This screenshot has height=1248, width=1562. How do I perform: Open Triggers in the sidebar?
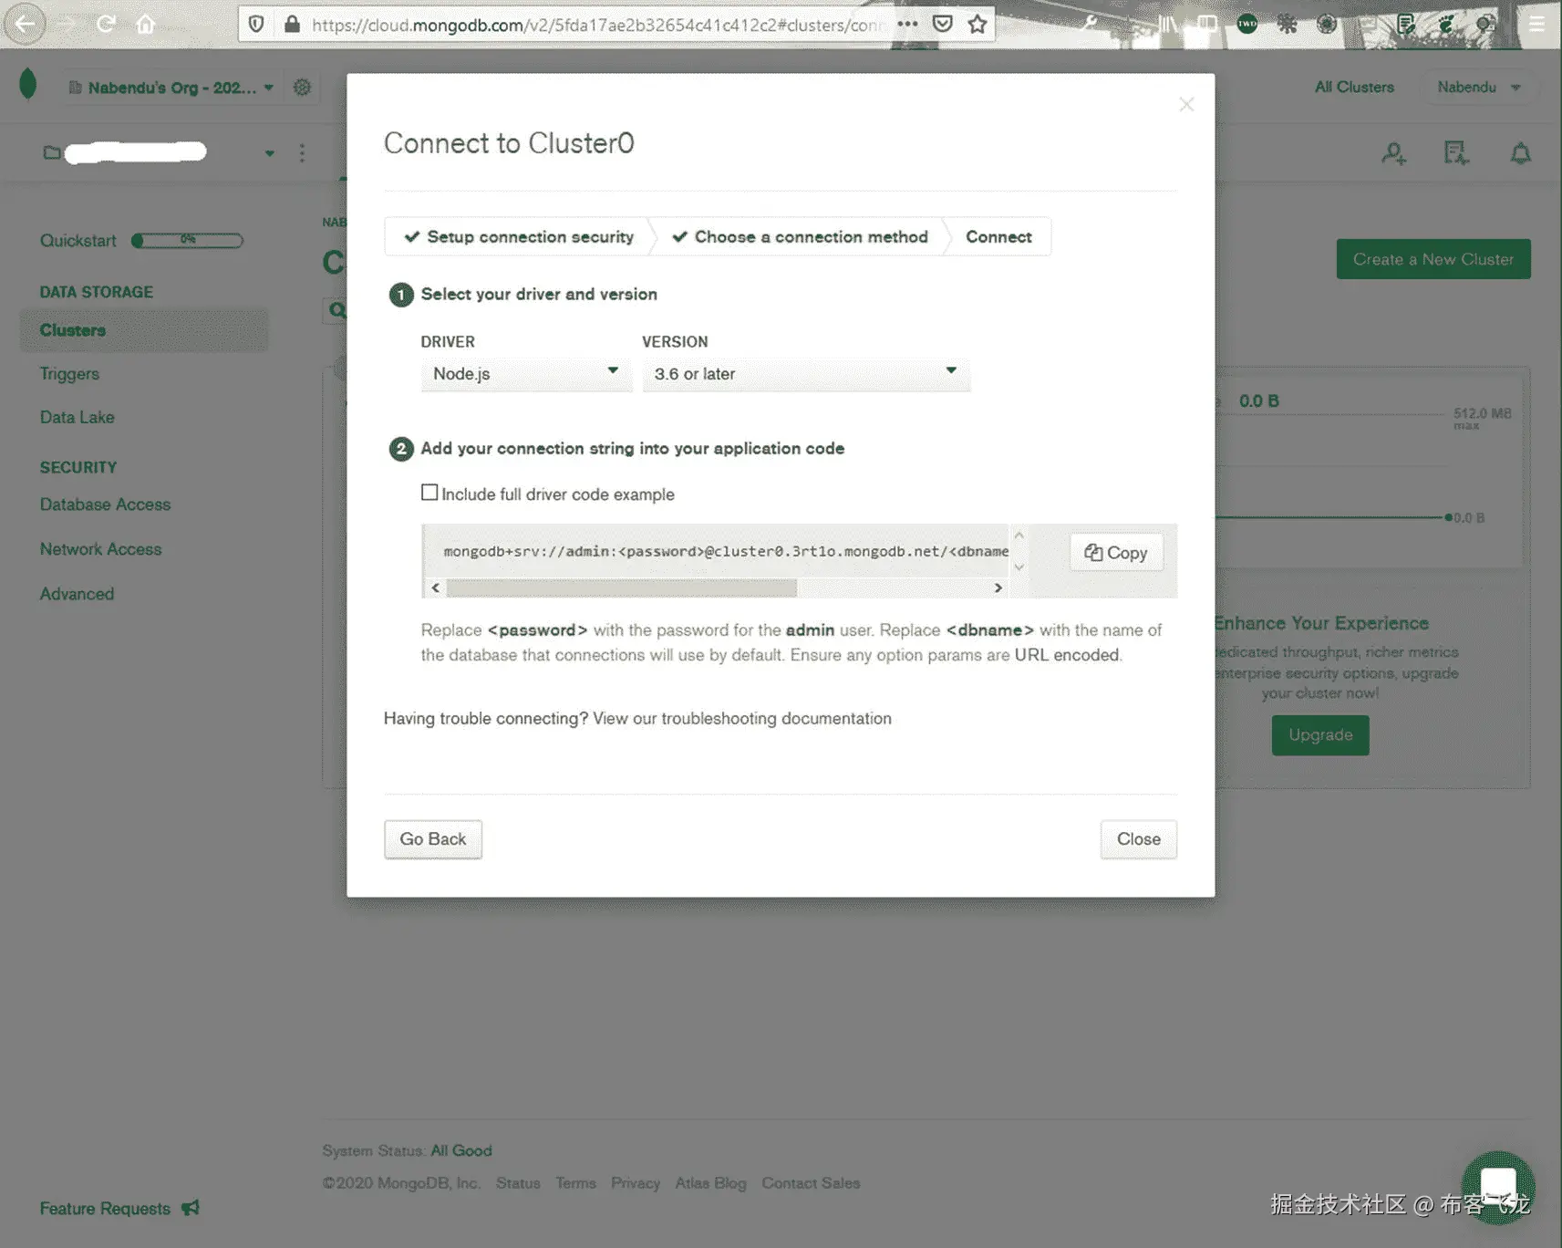(69, 374)
